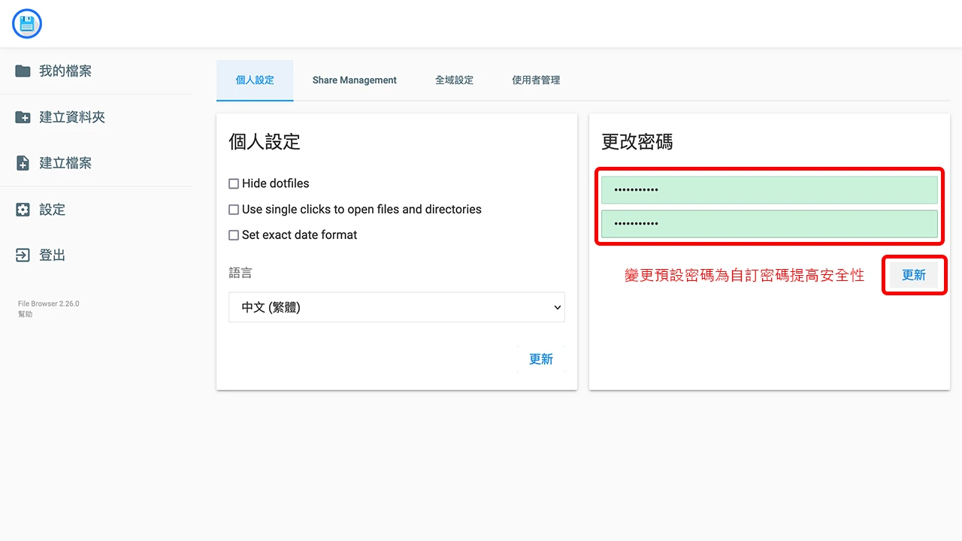The height and width of the screenshot is (541, 962).
Task: Check Use single clicks to open files
Action: (234, 209)
